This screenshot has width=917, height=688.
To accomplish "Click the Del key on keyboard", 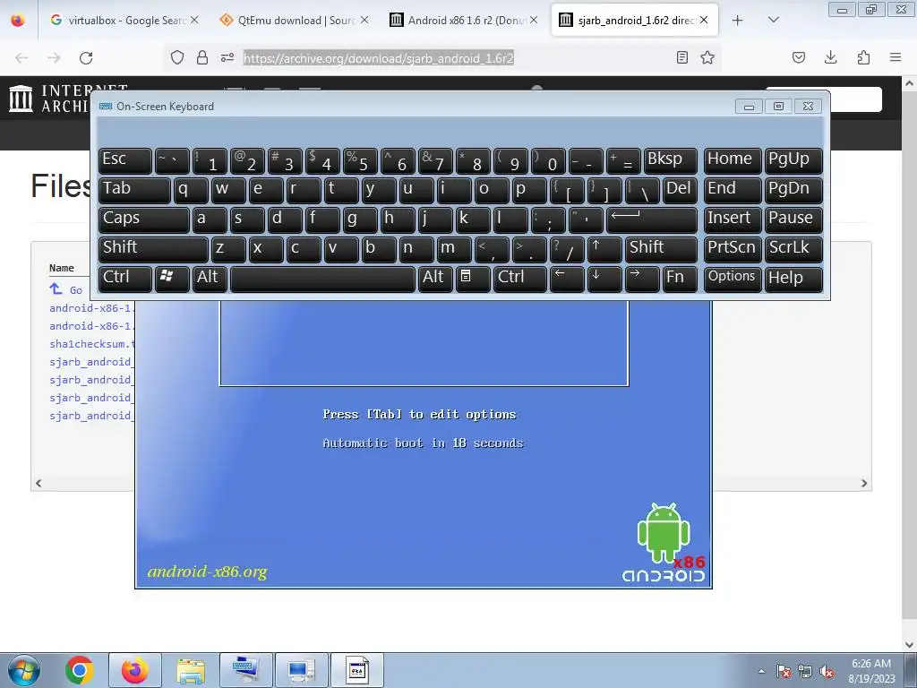I will [x=680, y=190].
